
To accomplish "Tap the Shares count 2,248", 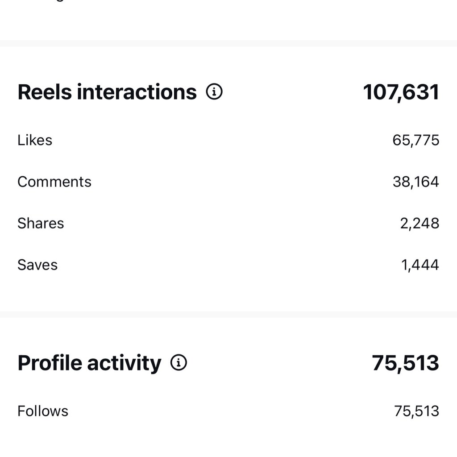I will coord(419,223).
